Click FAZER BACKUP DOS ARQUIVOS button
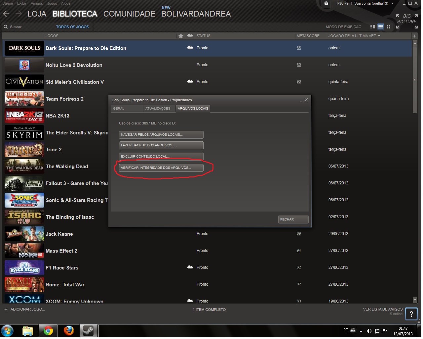This screenshot has width=423, height=339. point(161,145)
